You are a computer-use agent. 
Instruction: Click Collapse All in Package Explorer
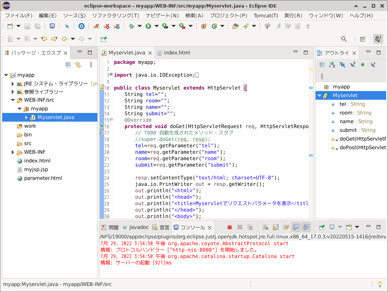pos(68,65)
